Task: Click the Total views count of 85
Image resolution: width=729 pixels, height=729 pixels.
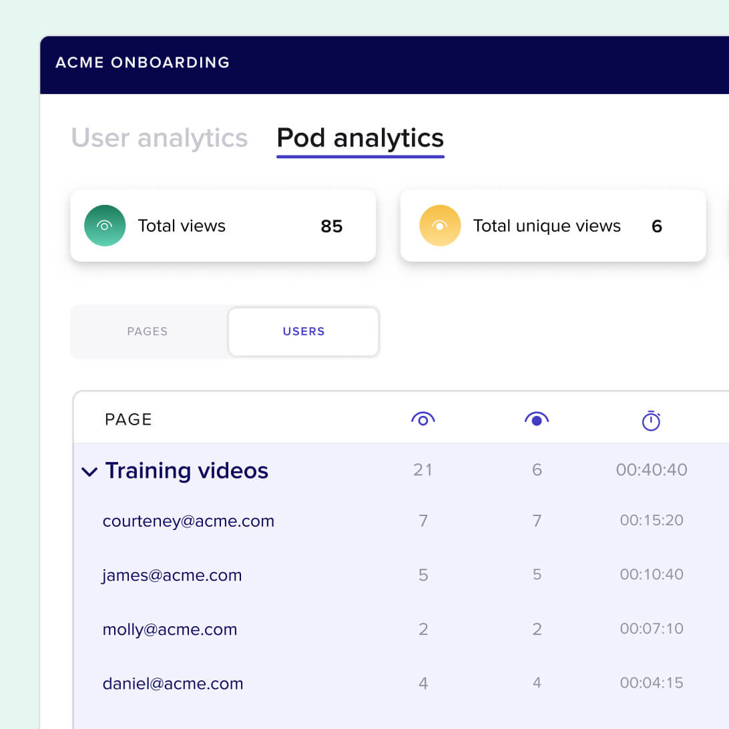Action: [331, 226]
